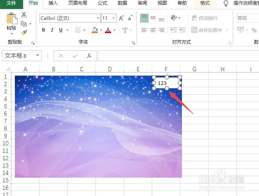Click inside the formula bar input
This screenshot has width=259, height=196.
click(178, 56)
